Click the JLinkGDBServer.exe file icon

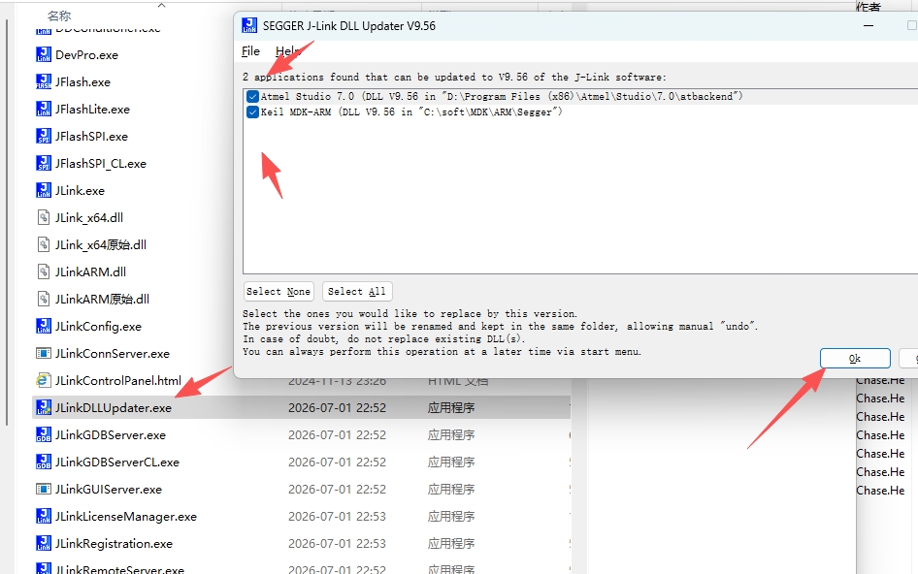(x=44, y=434)
